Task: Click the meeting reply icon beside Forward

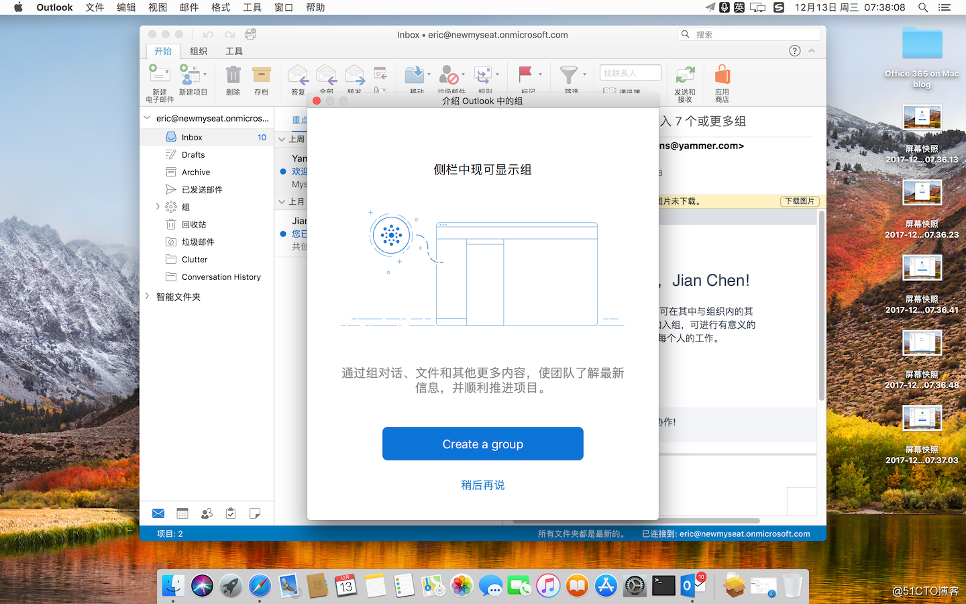Action: tap(380, 73)
